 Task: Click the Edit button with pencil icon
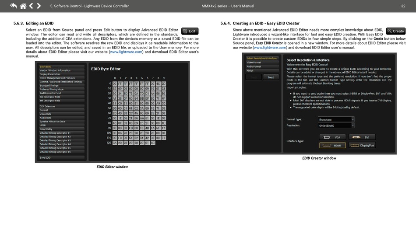click(x=190, y=31)
